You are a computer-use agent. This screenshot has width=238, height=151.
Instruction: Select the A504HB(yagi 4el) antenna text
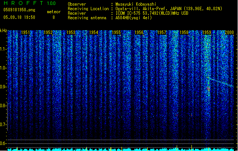click(x=134, y=18)
